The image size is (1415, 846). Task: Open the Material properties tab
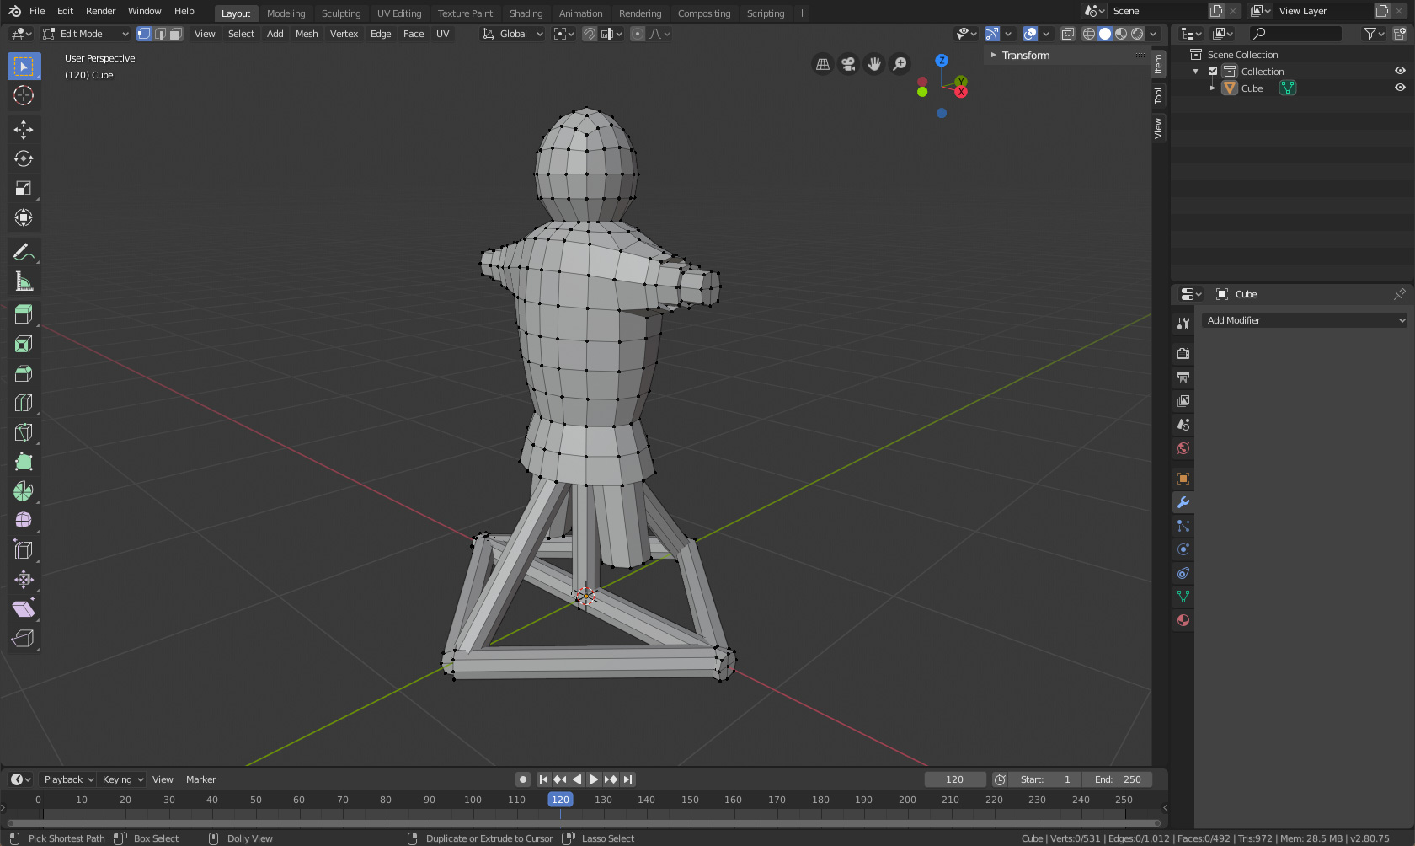pos(1183,620)
